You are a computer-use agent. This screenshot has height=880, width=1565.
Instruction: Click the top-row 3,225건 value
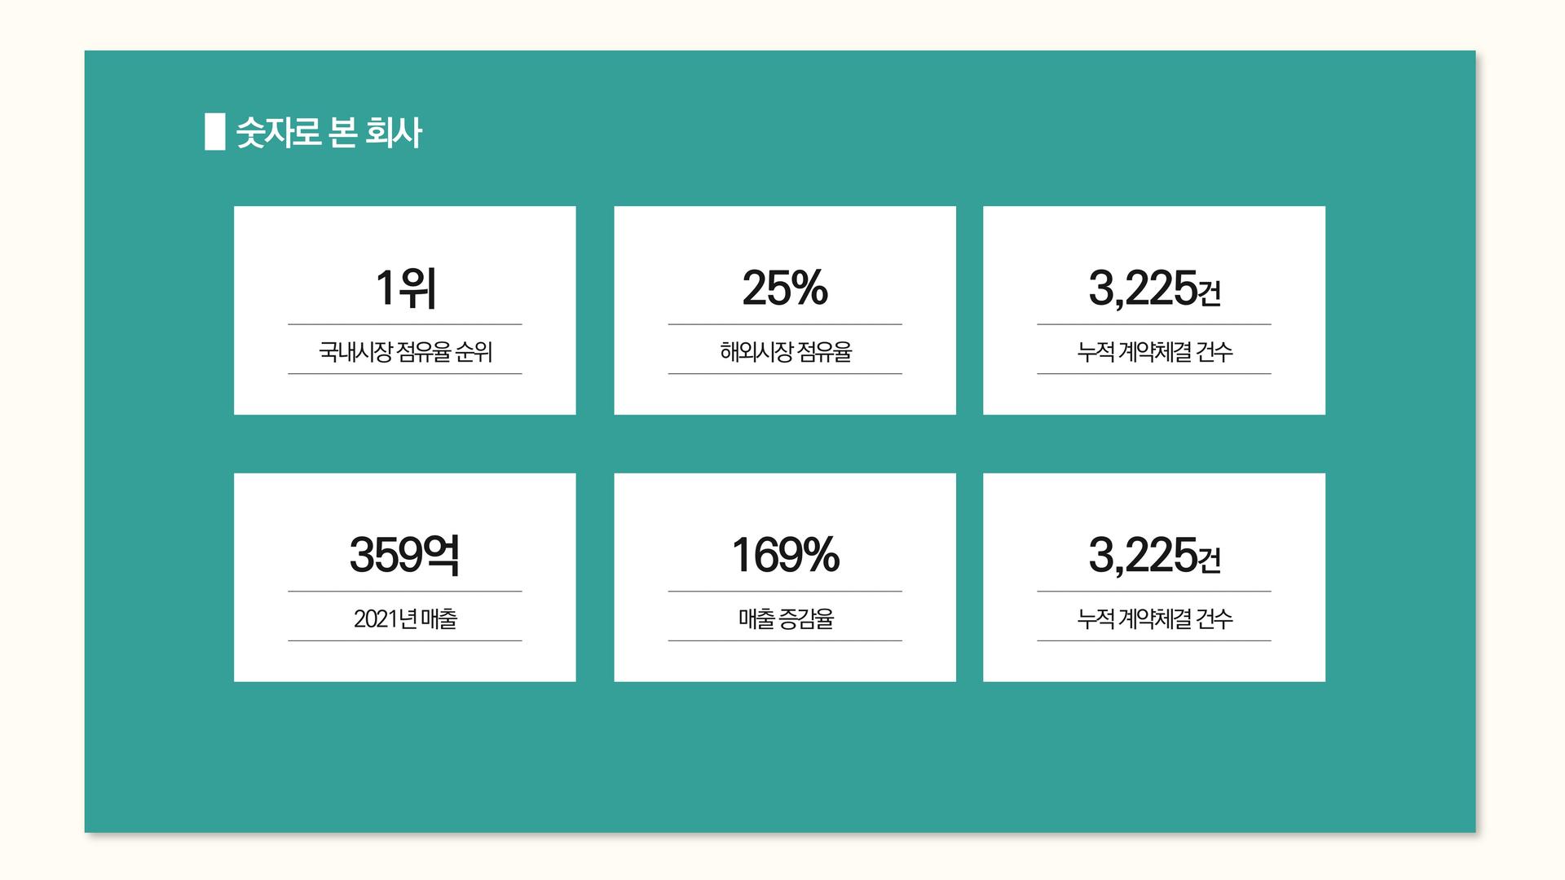[1154, 288]
